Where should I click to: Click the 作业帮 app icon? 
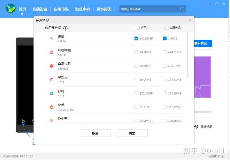click(x=51, y=121)
